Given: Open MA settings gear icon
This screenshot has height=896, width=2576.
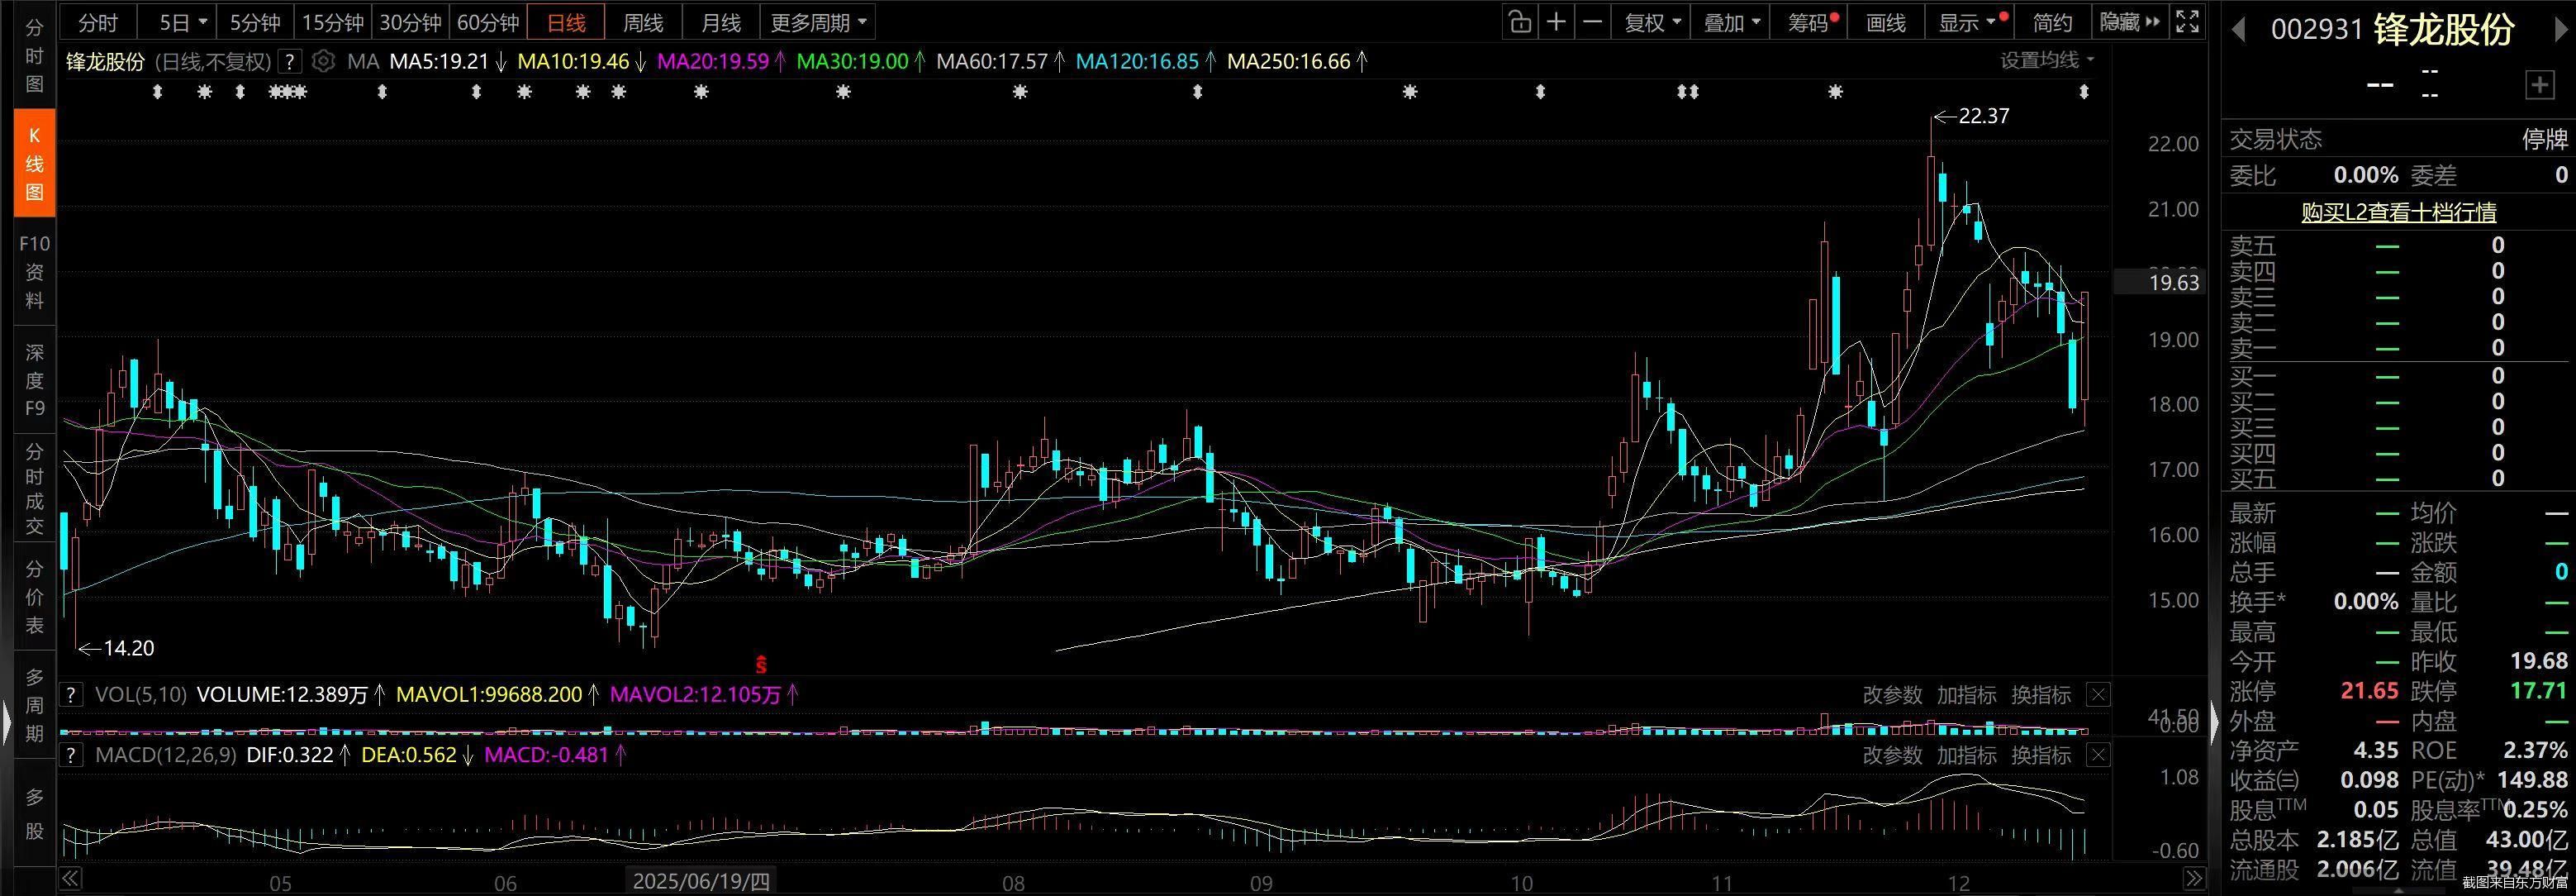Looking at the screenshot, I should [323, 62].
